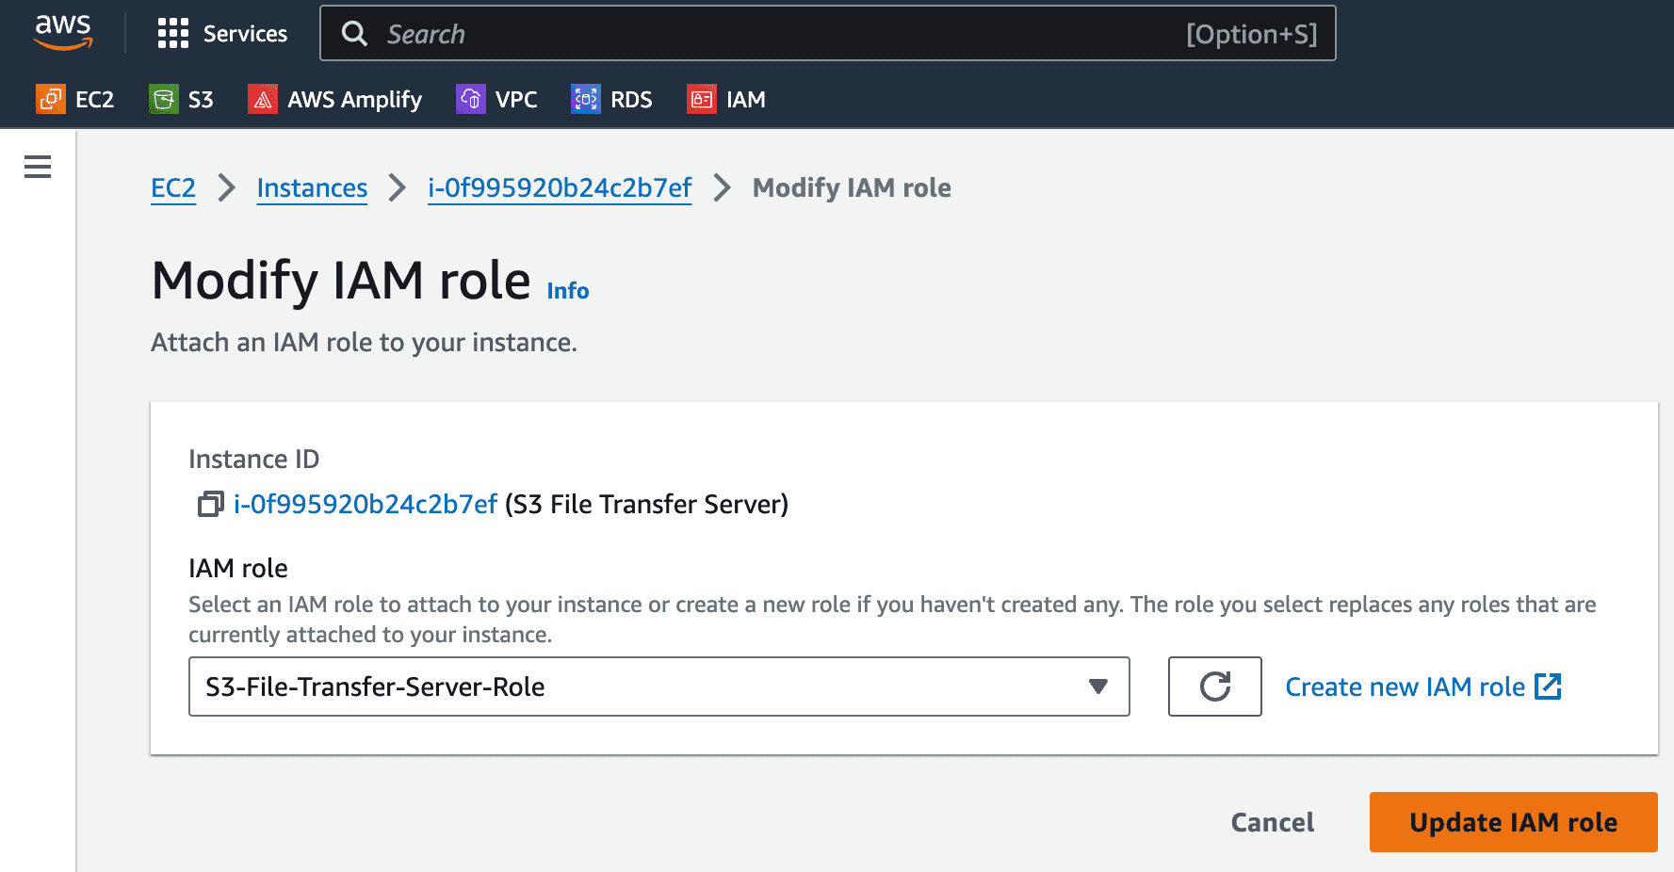
Task: Select VPC label in favorites bar
Action: pos(516,100)
